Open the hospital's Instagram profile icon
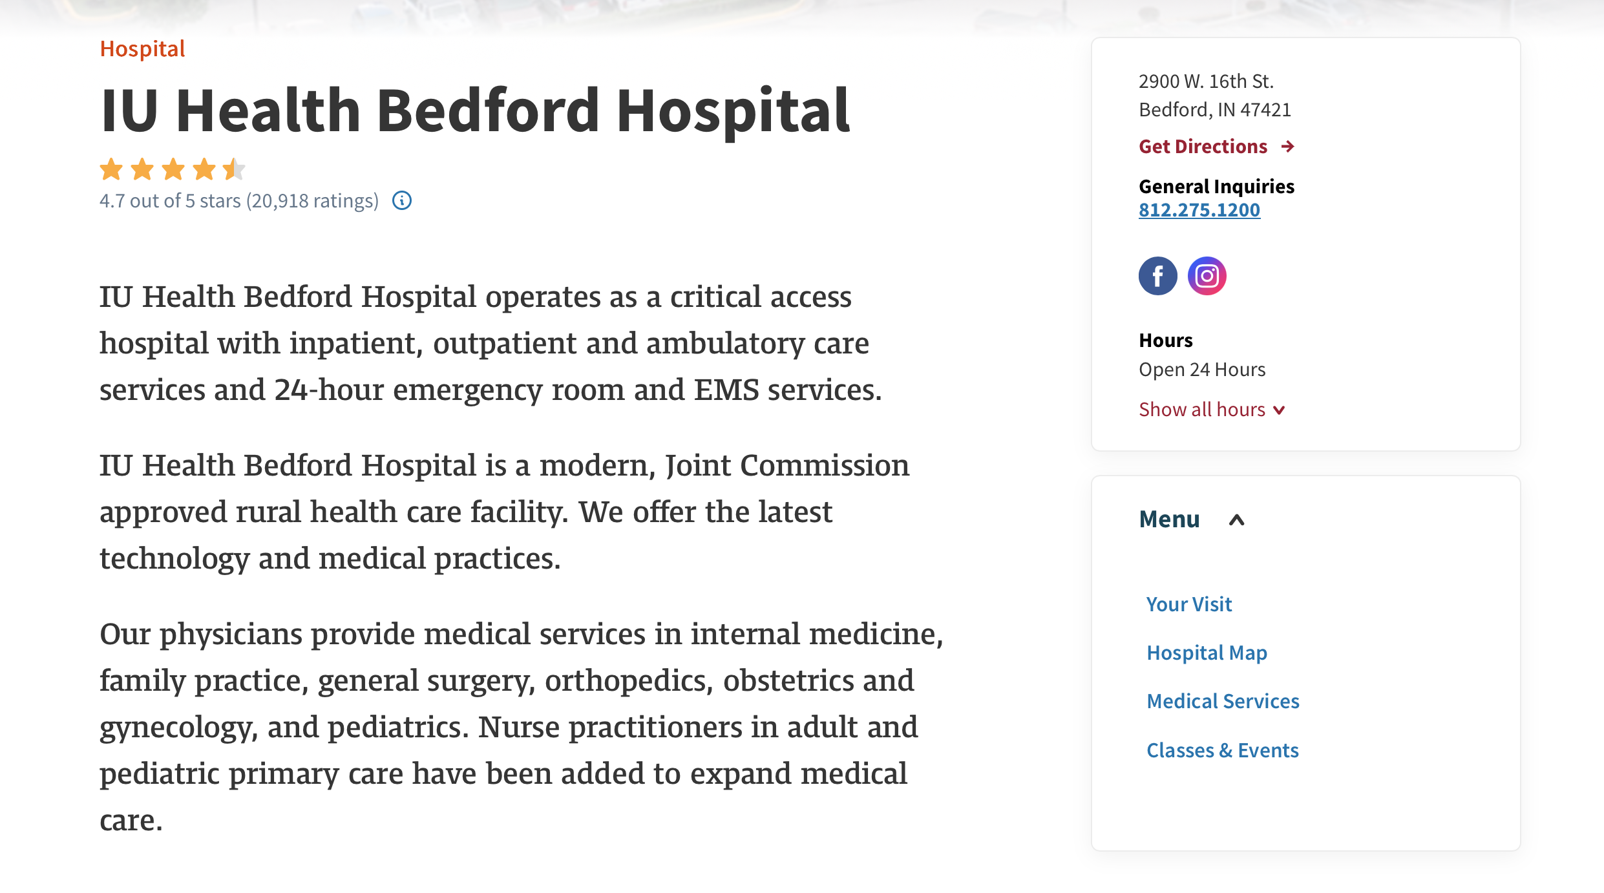The height and width of the screenshot is (893, 1604). (x=1207, y=276)
